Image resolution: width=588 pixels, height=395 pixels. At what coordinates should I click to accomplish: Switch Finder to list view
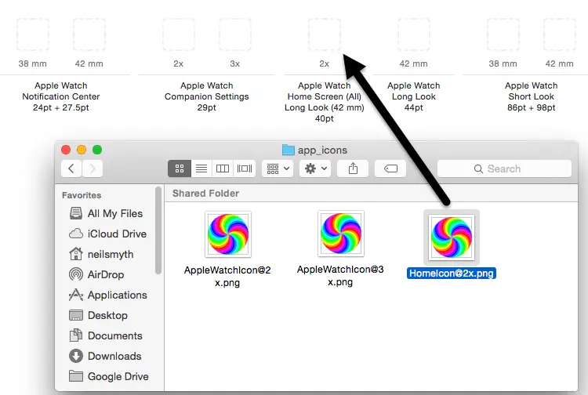(x=201, y=169)
